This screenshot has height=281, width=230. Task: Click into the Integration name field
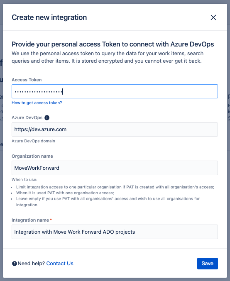click(x=115, y=232)
